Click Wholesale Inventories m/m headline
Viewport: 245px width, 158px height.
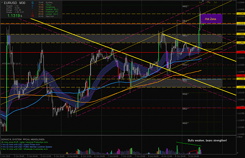coord(25,149)
